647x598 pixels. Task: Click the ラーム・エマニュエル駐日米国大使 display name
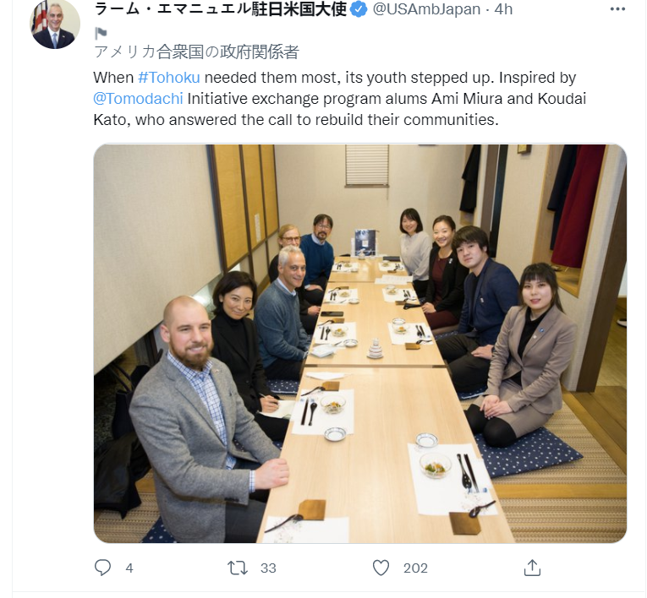click(x=221, y=9)
